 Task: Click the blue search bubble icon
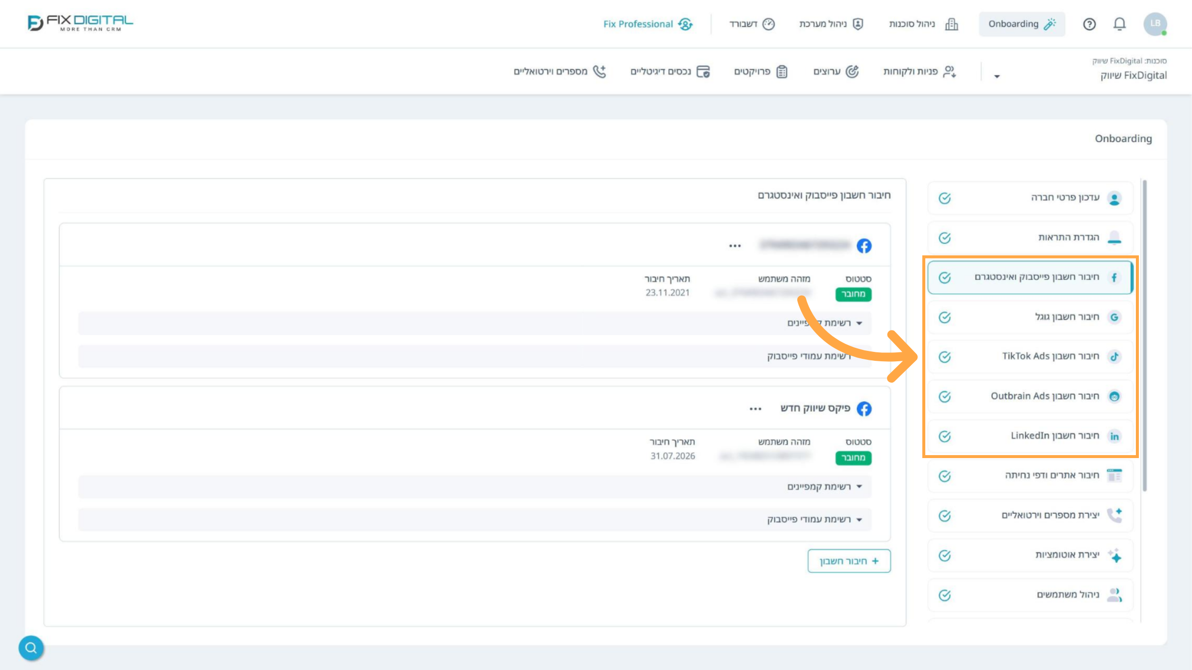pos(31,648)
